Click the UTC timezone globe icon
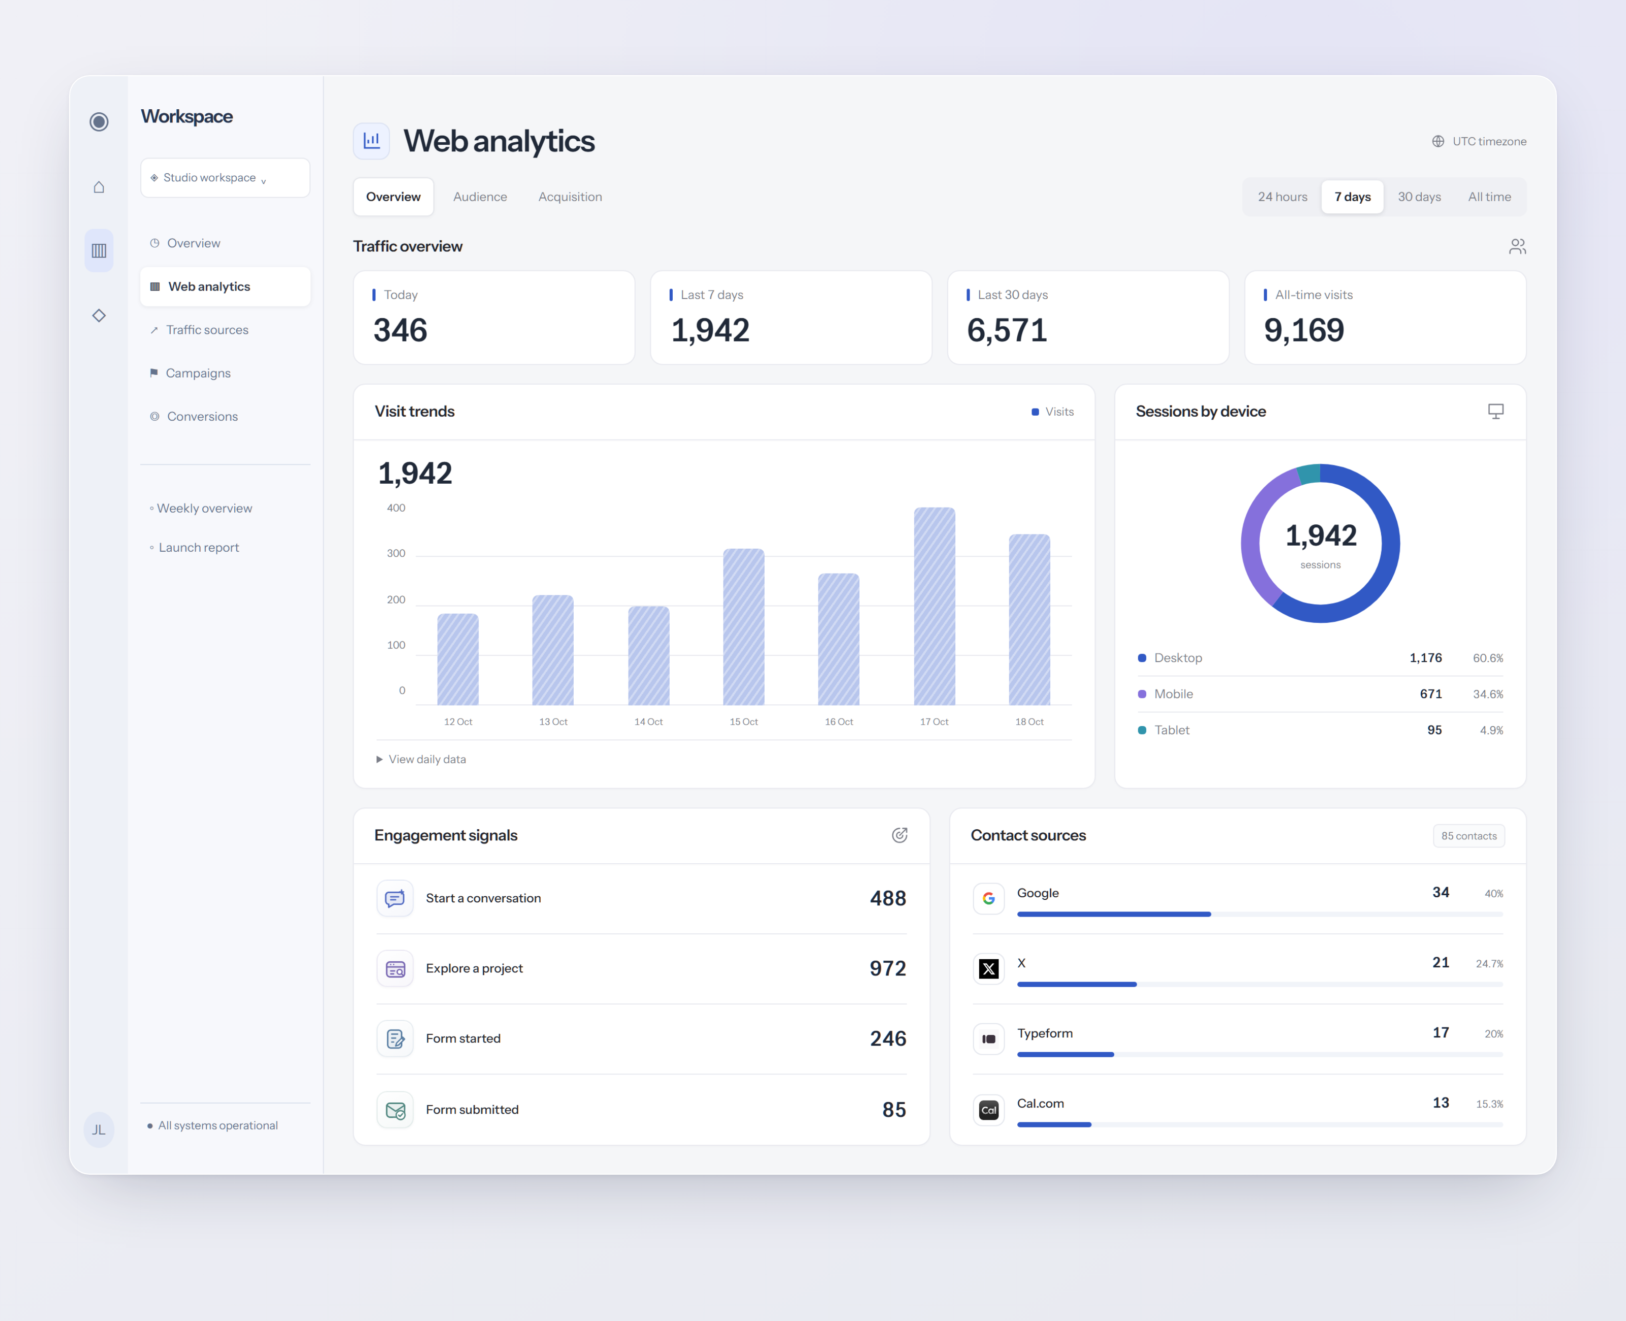Viewport: 1626px width, 1321px height. [1438, 142]
